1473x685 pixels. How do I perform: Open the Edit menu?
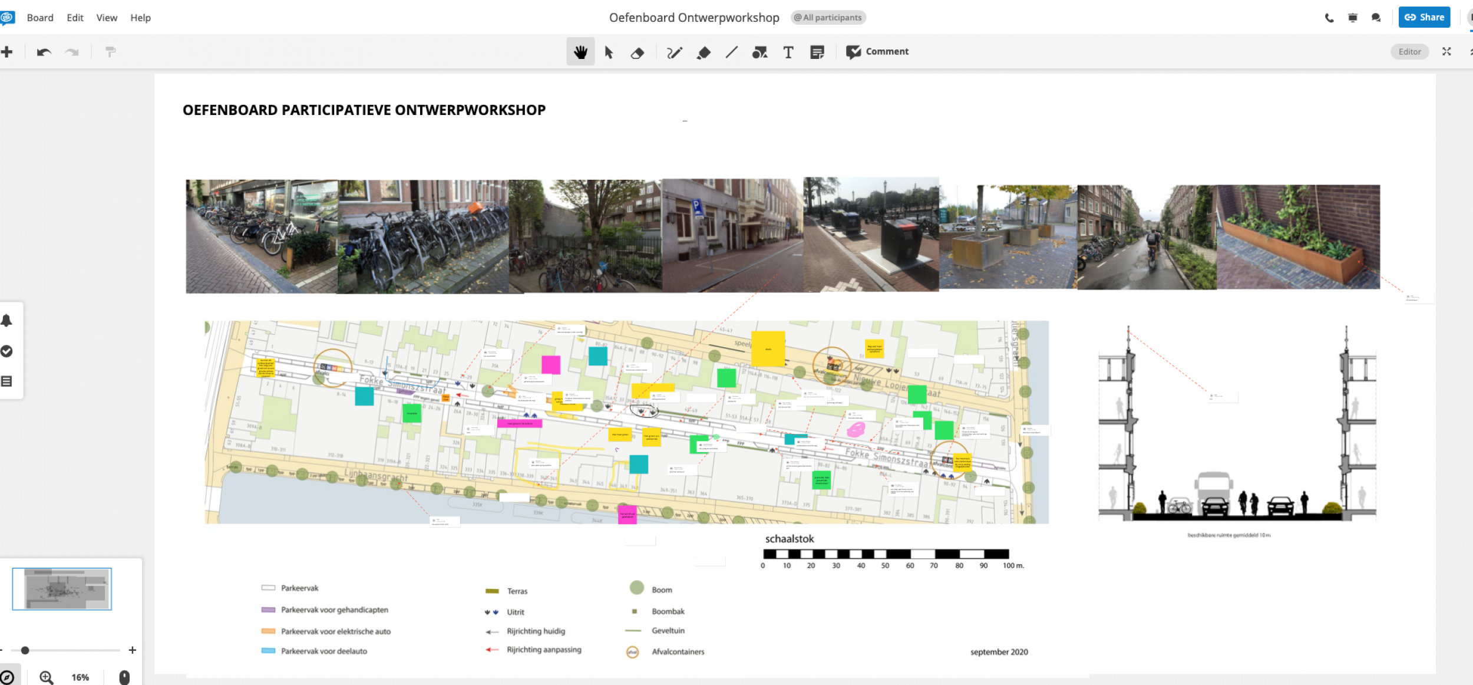pyautogui.click(x=75, y=18)
